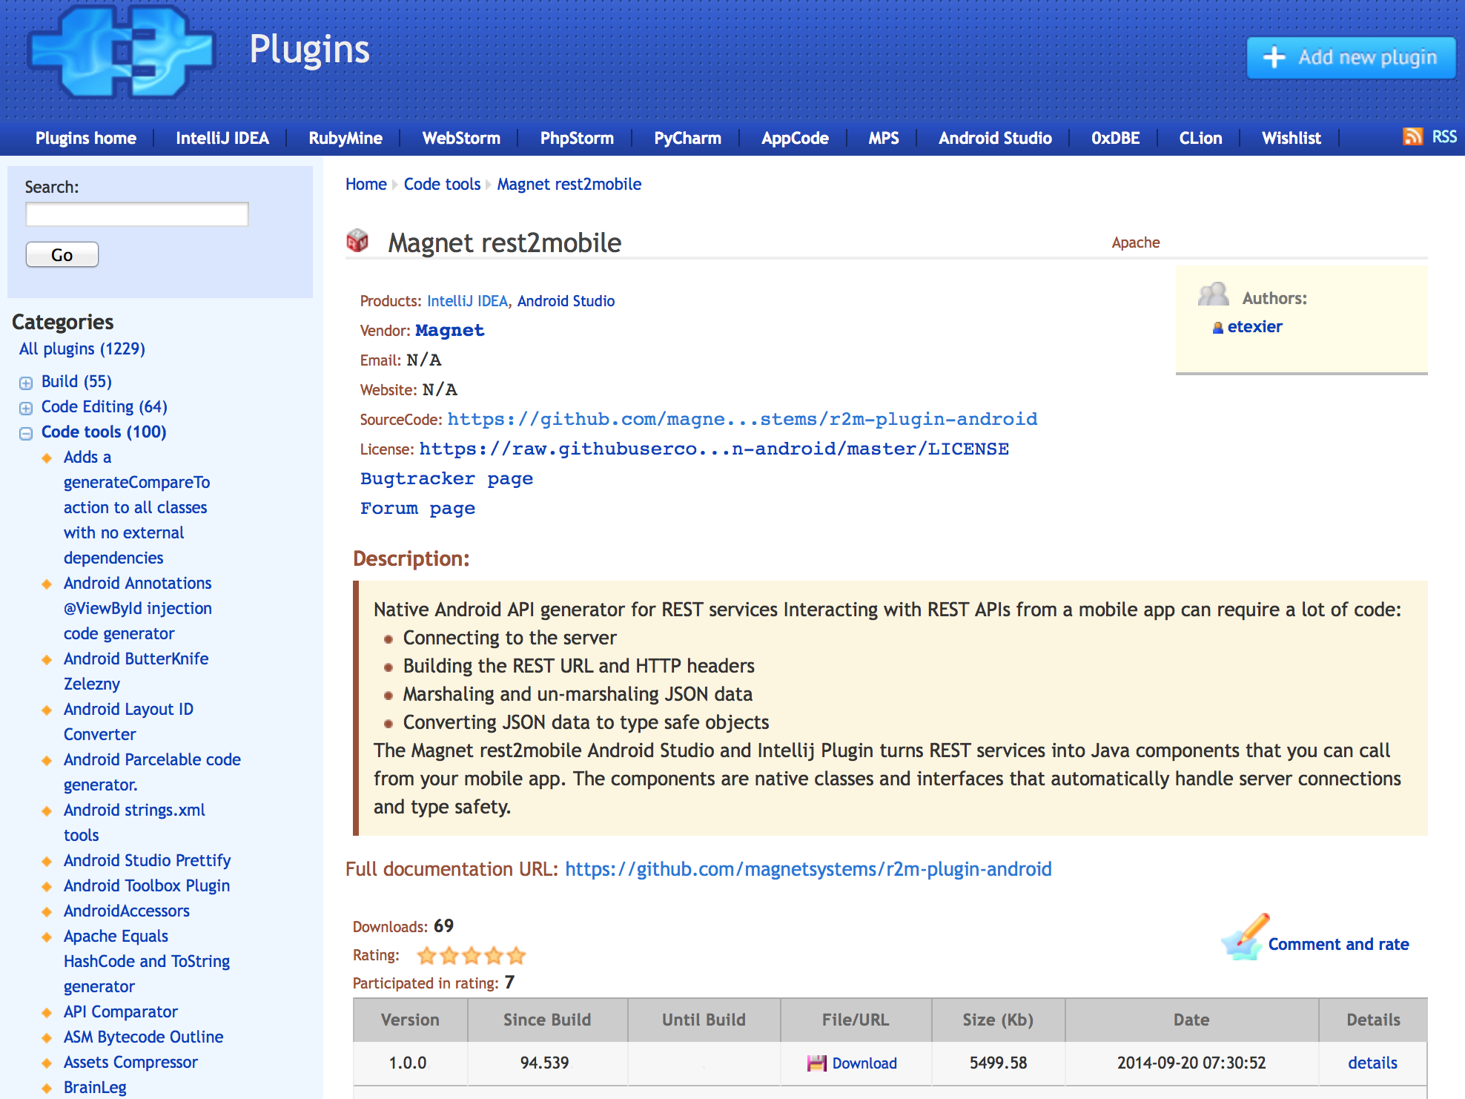The height and width of the screenshot is (1099, 1465).
Task: Switch to RubyMine plugins
Action: 345,138
